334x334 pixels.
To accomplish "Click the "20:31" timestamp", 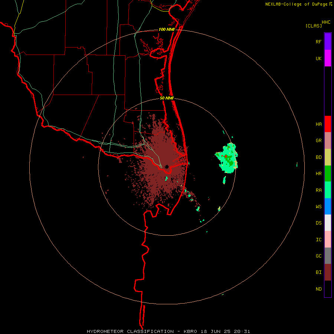I will point(242,331).
